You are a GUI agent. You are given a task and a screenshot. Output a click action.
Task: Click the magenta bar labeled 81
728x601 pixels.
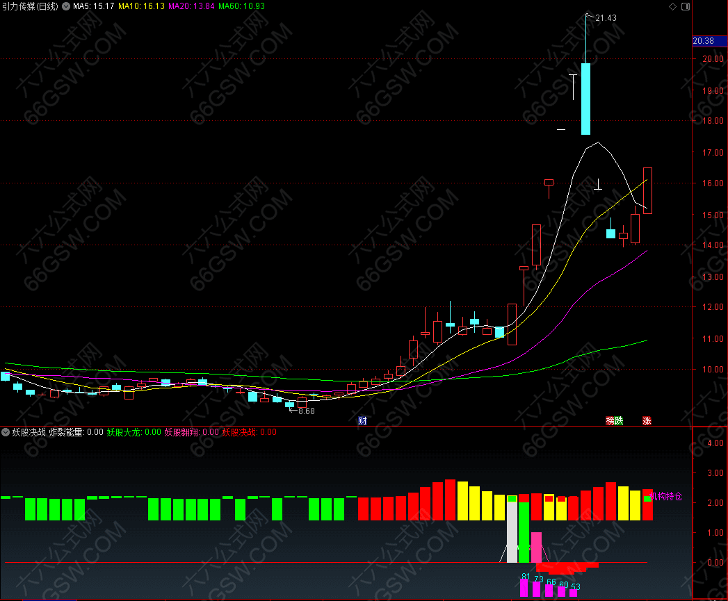coord(524,588)
